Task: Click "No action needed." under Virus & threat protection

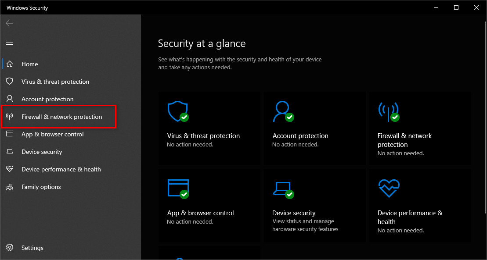Action: pos(190,145)
